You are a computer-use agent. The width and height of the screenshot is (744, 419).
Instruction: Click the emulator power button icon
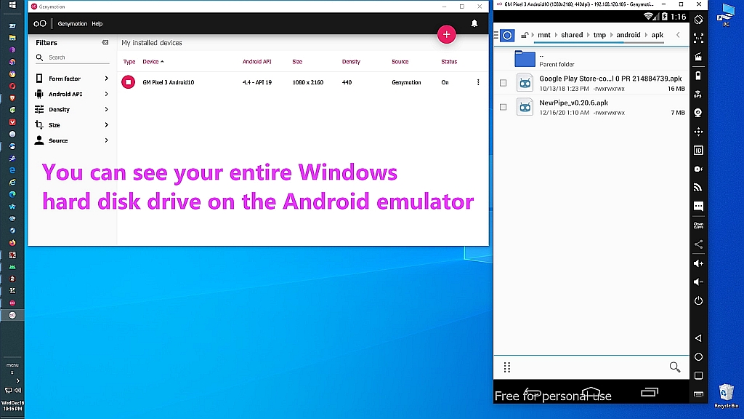(698, 300)
